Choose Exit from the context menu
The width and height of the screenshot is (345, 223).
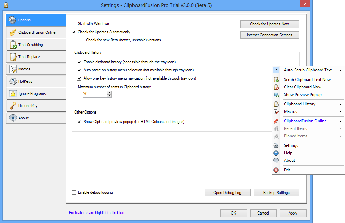tap(287, 170)
